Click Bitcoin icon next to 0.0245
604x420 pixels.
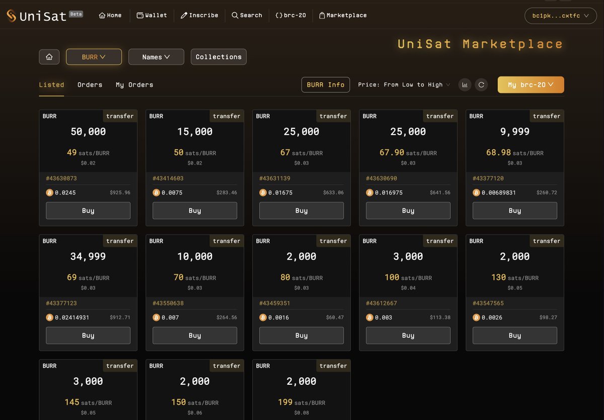coord(49,192)
